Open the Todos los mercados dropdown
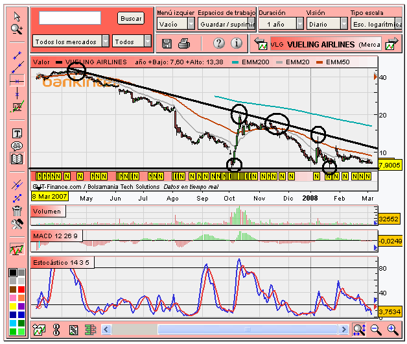The width and height of the screenshot is (407, 344). point(71,42)
